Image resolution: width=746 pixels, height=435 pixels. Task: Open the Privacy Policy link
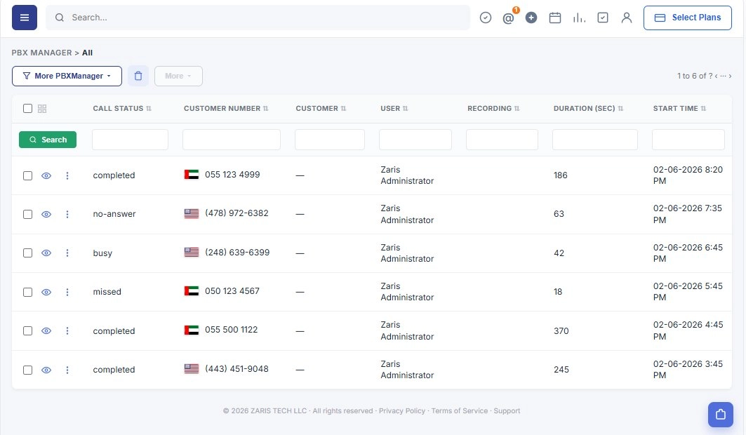[x=402, y=410]
